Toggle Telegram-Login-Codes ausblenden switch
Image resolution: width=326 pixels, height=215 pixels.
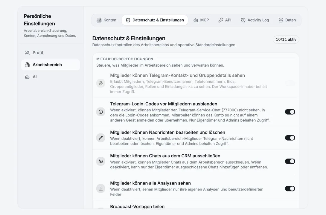point(290,112)
